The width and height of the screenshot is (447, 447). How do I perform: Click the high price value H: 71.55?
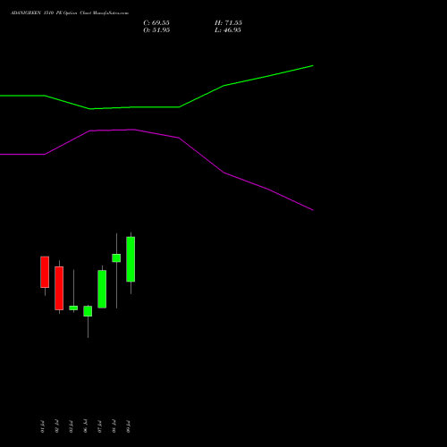[x=228, y=23]
